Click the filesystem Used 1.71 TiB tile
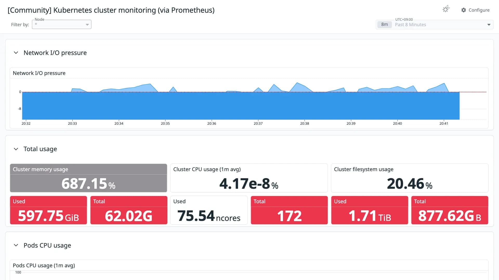Viewport: 499px width, 280px height. (370, 210)
